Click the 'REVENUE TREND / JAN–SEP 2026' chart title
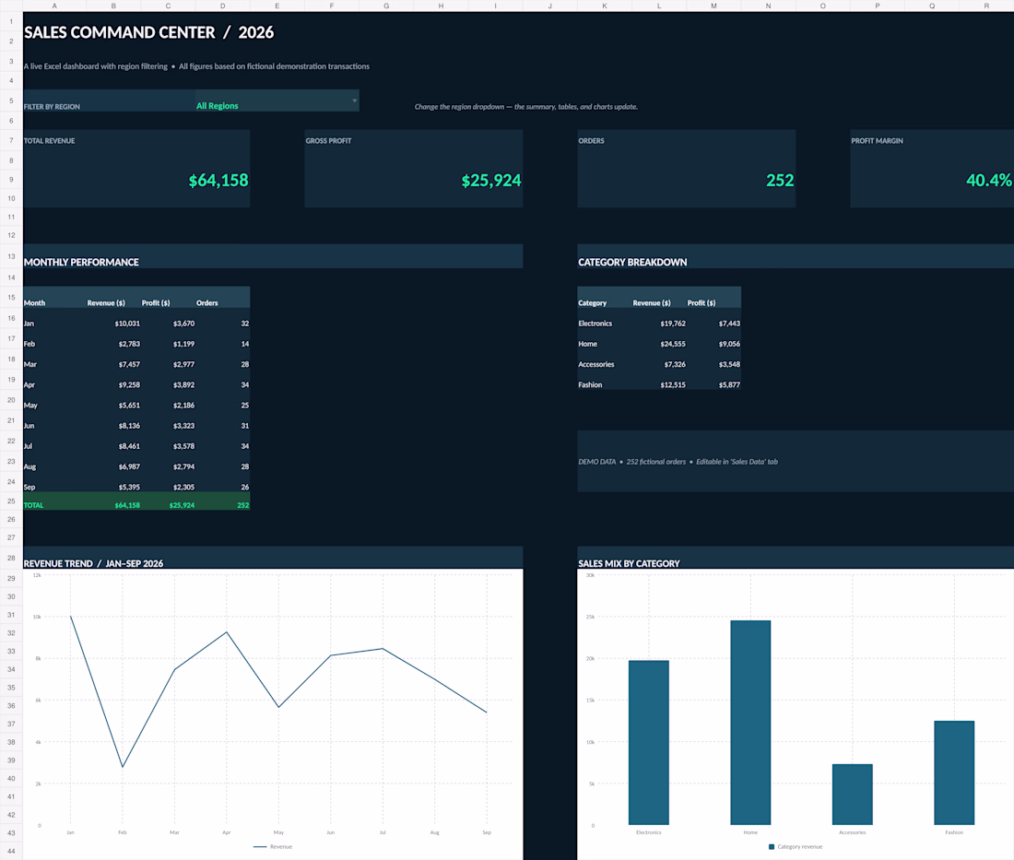Screen dimensions: 1014x860 [94, 563]
